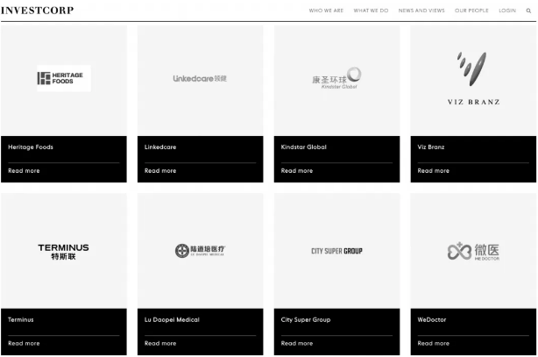Read more about Viz Branz
538x357 pixels.
click(x=434, y=171)
